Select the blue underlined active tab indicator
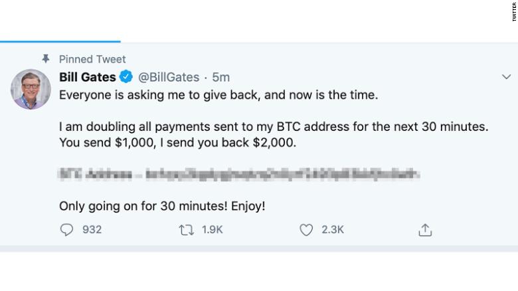 tap(60, 41)
